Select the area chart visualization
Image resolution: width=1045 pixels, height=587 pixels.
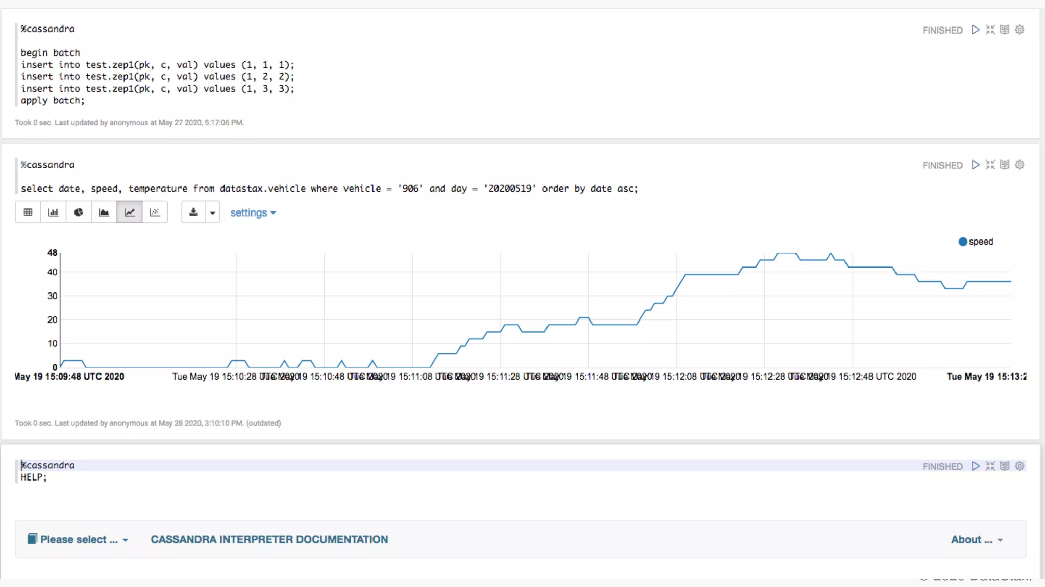tap(104, 212)
